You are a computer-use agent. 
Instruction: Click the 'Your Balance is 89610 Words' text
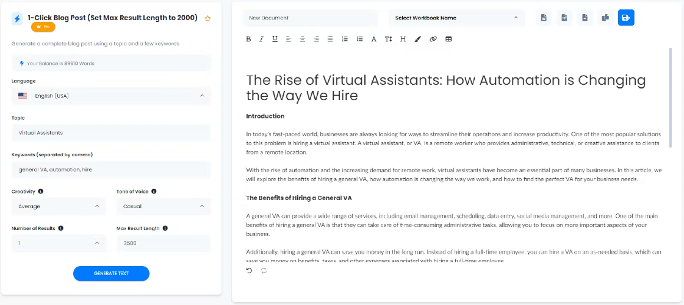pyautogui.click(x=60, y=63)
